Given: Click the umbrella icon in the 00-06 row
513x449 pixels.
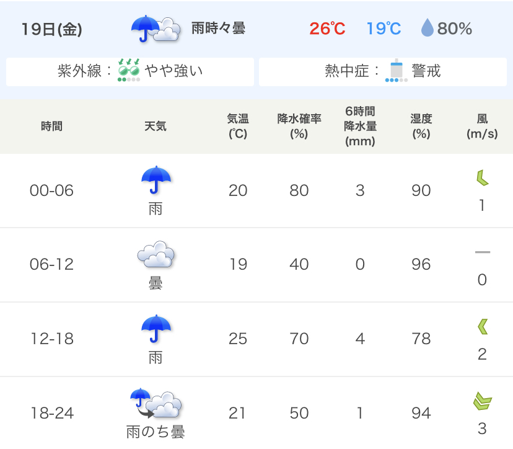Looking at the screenshot, I should (x=156, y=180).
